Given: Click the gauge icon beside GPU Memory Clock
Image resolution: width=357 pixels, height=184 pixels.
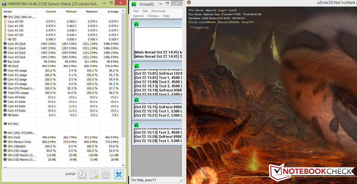Looking at the screenshot, I should (5, 142).
